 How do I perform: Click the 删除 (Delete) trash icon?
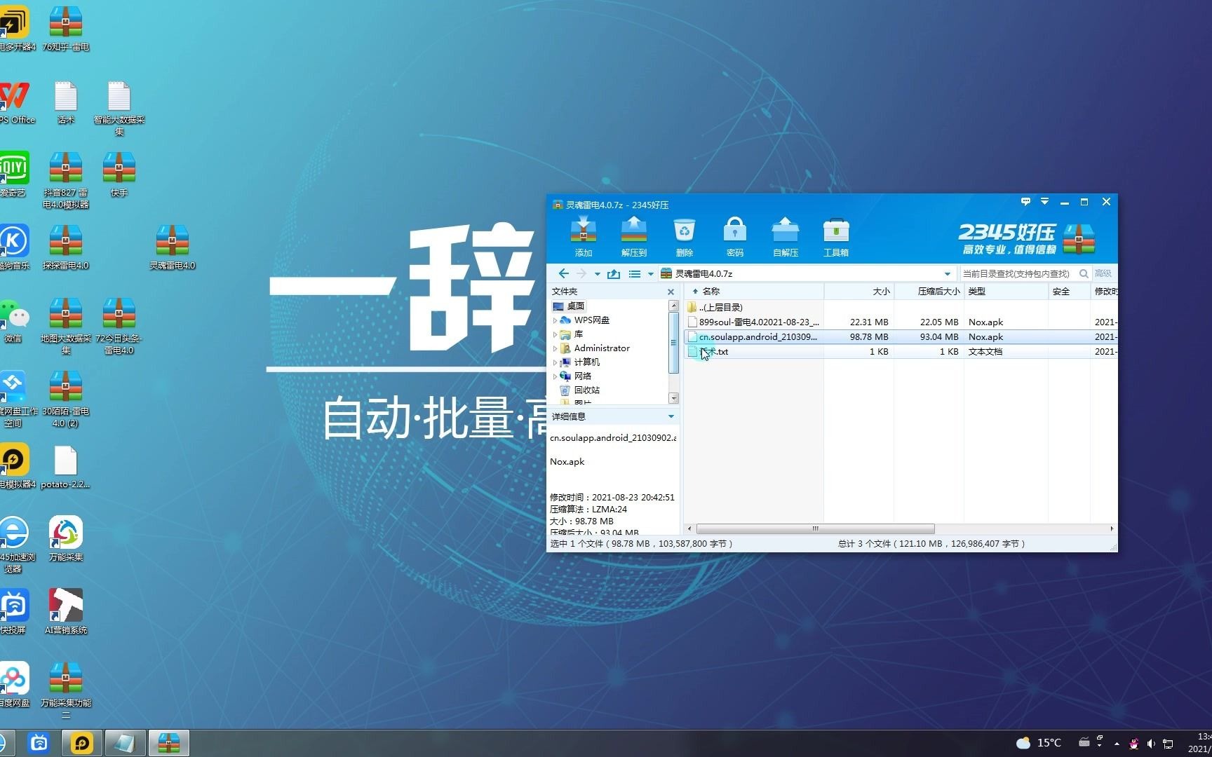coord(685,237)
